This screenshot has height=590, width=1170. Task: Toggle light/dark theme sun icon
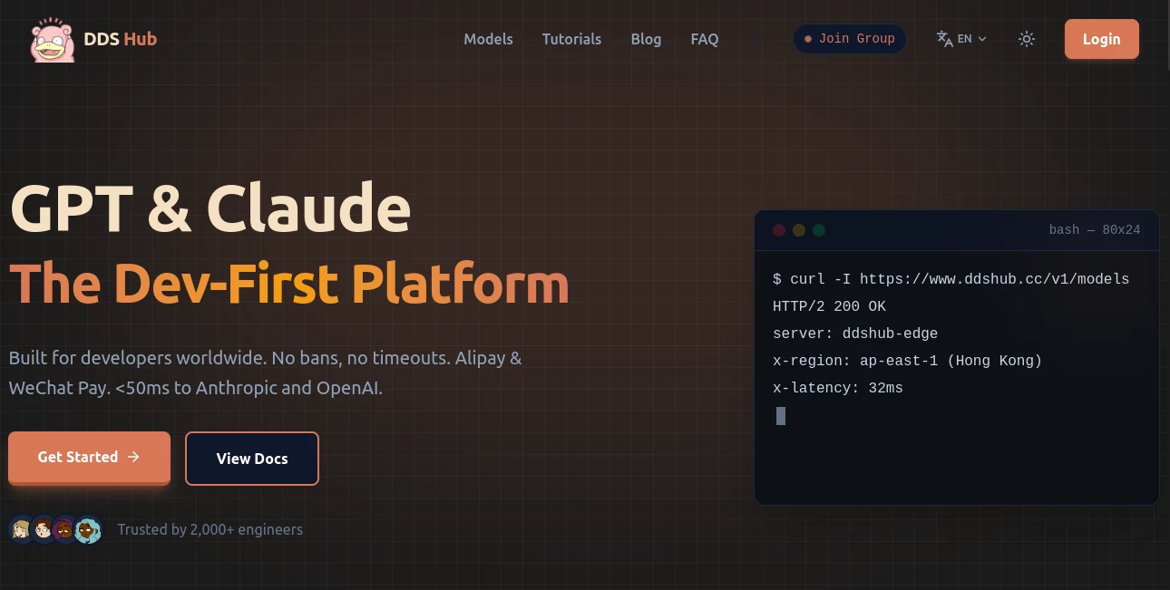(x=1027, y=39)
